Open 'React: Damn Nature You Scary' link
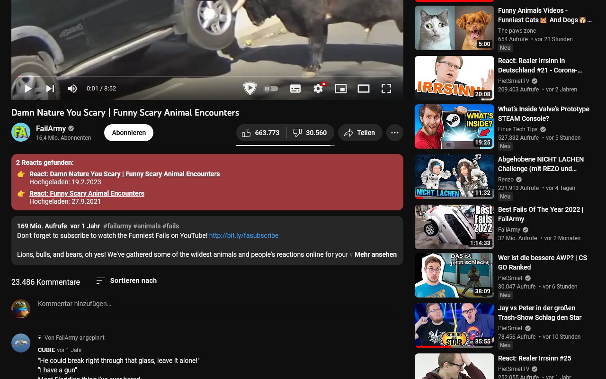This screenshot has width=606, height=379. [x=125, y=174]
